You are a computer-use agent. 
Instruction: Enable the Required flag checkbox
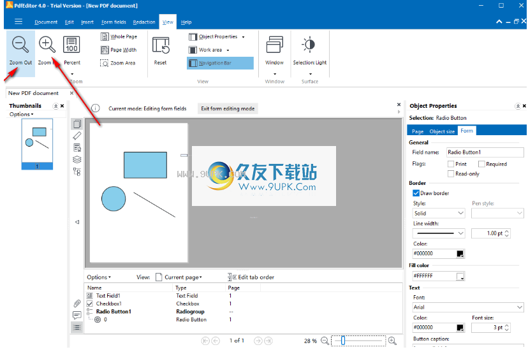[481, 164]
